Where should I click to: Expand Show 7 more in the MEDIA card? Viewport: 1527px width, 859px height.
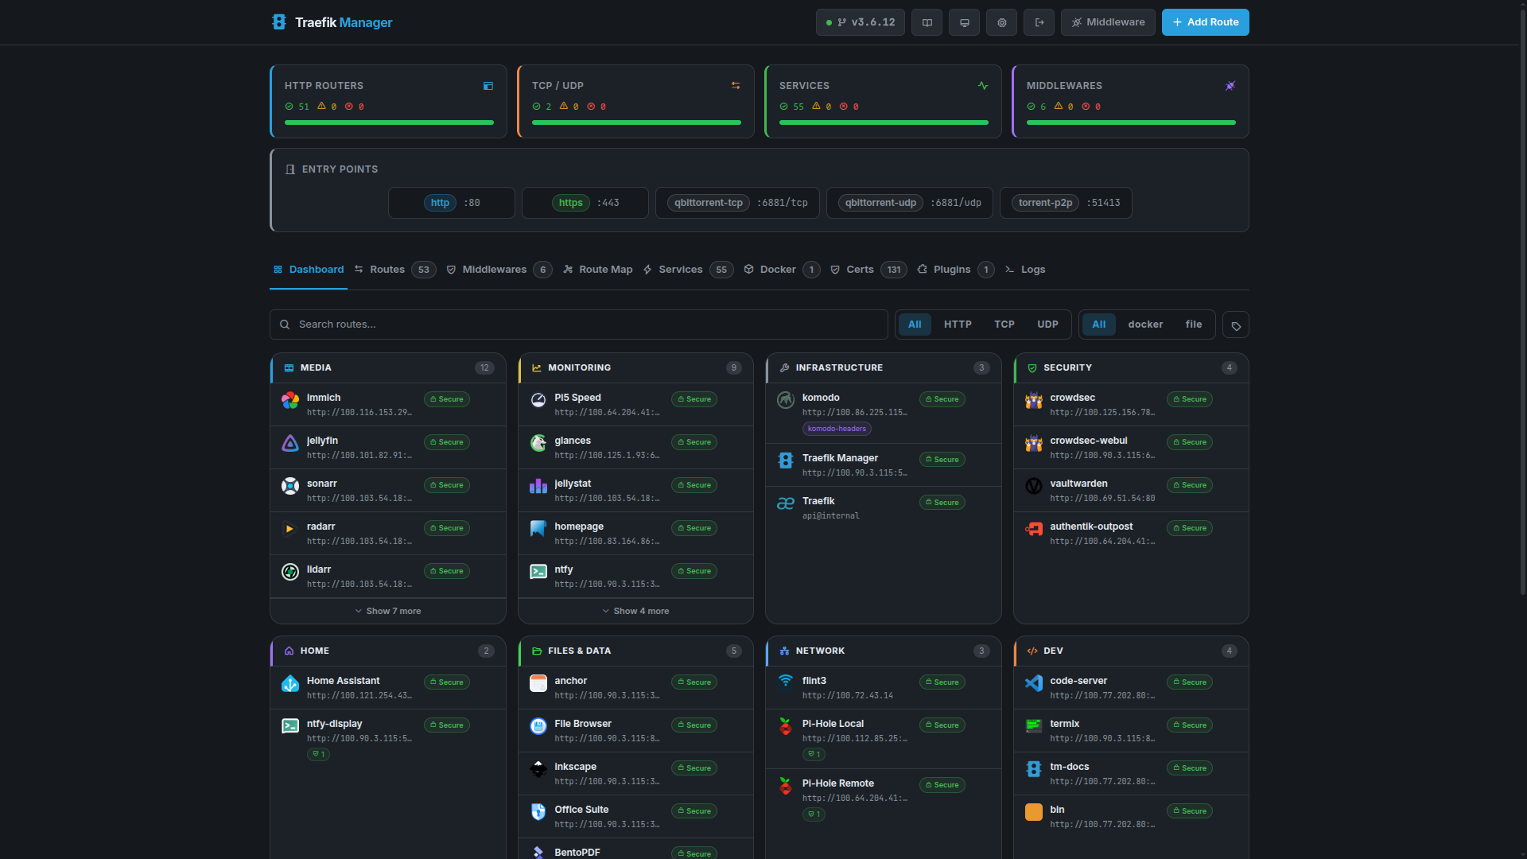pyautogui.click(x=387, y=611)
